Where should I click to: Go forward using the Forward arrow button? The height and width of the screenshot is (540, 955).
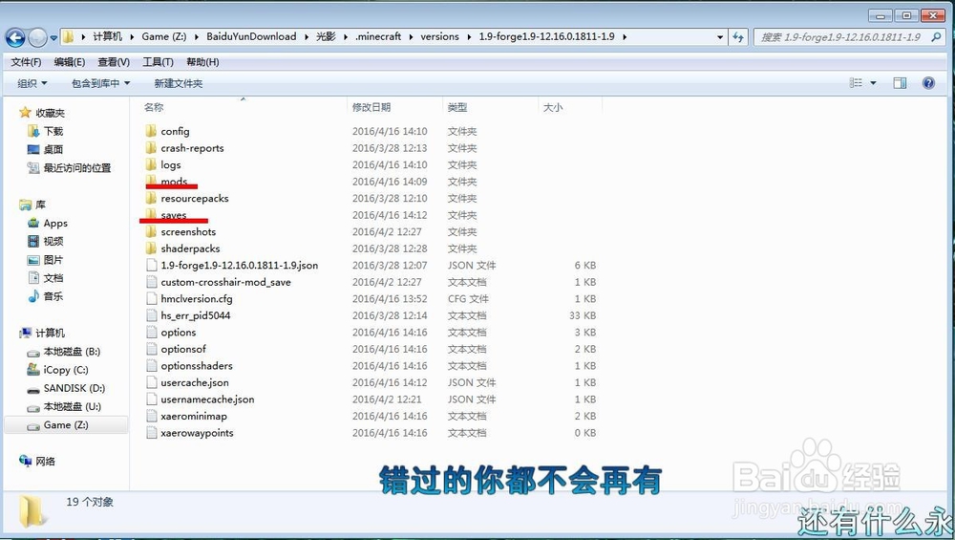pos(38,37)
